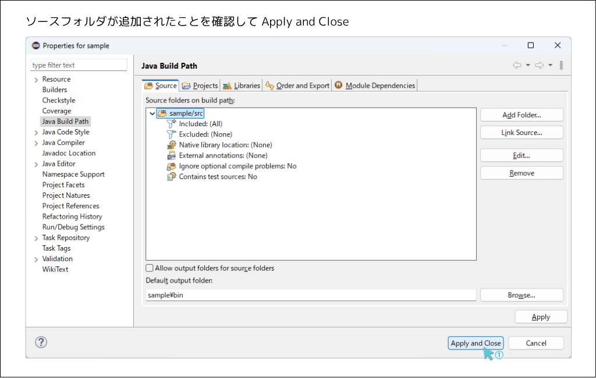Open the forward history dropdown arrow

pos(550,65)
